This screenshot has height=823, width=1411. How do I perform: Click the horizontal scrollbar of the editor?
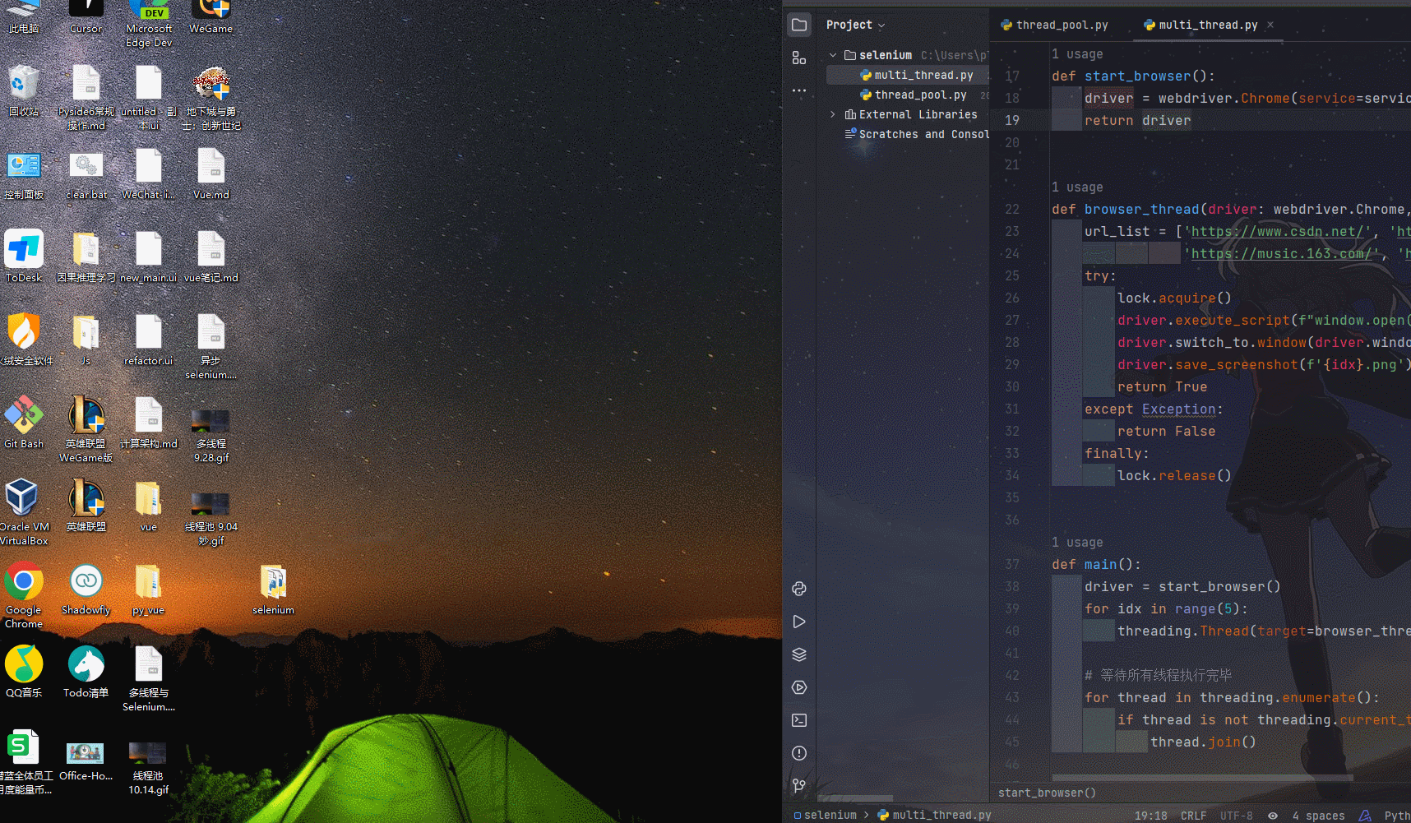click(x=1202, y=777)
